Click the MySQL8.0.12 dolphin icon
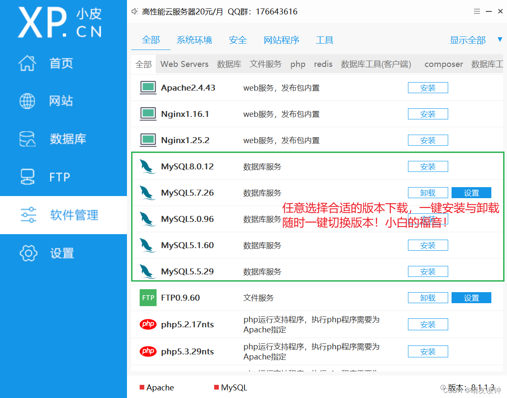Viewport: 507px width, 398px height. pyautogui.click(x=148, y=167)
